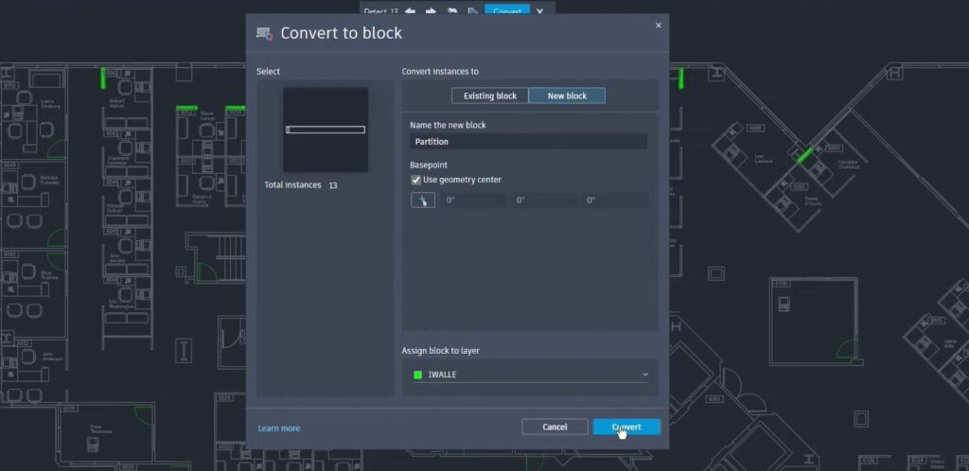Click the first basepoint coordinate field
This screenshot has height=471, width=969.
click(473, 200)
